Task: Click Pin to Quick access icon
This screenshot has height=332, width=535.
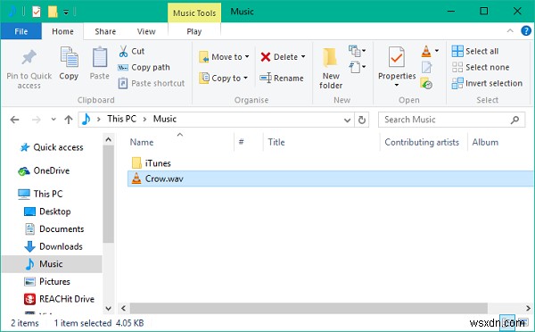Action: [29, 57]
